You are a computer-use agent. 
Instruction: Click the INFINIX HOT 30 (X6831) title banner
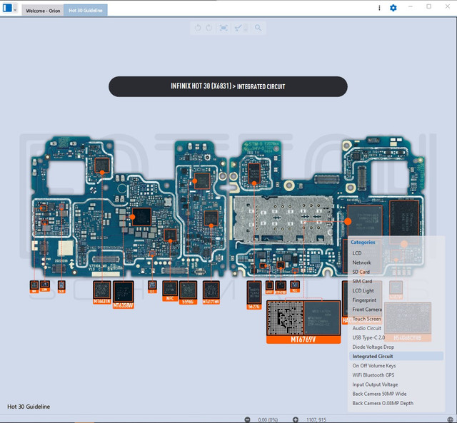pyautogui.click(x=228, y=86)
